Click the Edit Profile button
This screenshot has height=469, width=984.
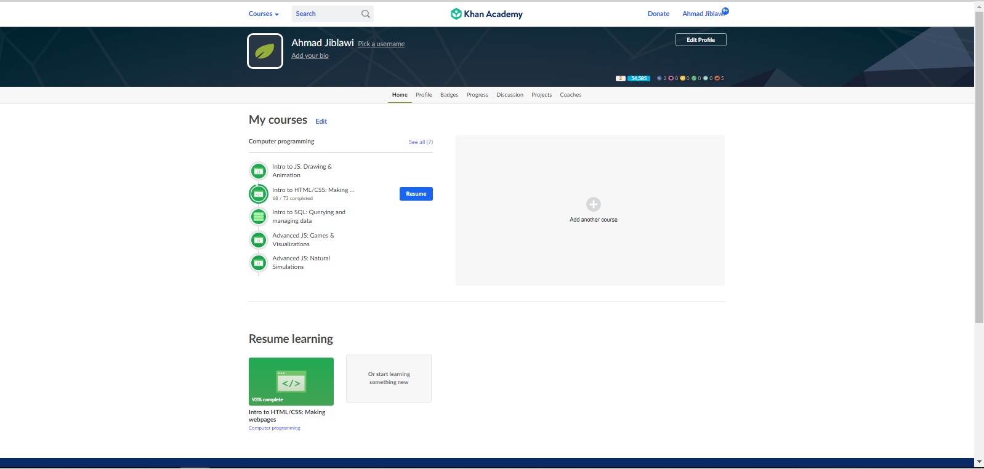701,40
